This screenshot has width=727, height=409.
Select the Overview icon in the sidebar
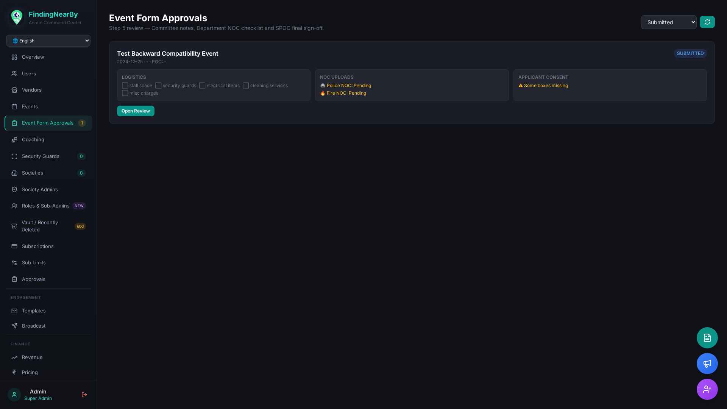click(14, 57)
